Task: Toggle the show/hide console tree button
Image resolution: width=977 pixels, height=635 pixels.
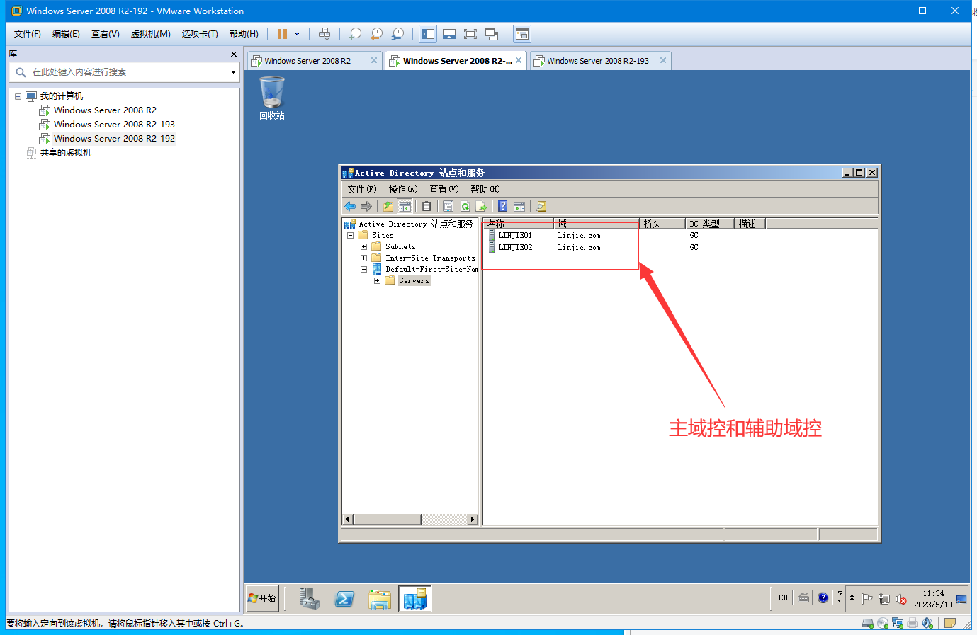Action: click(x=405, y=206)
